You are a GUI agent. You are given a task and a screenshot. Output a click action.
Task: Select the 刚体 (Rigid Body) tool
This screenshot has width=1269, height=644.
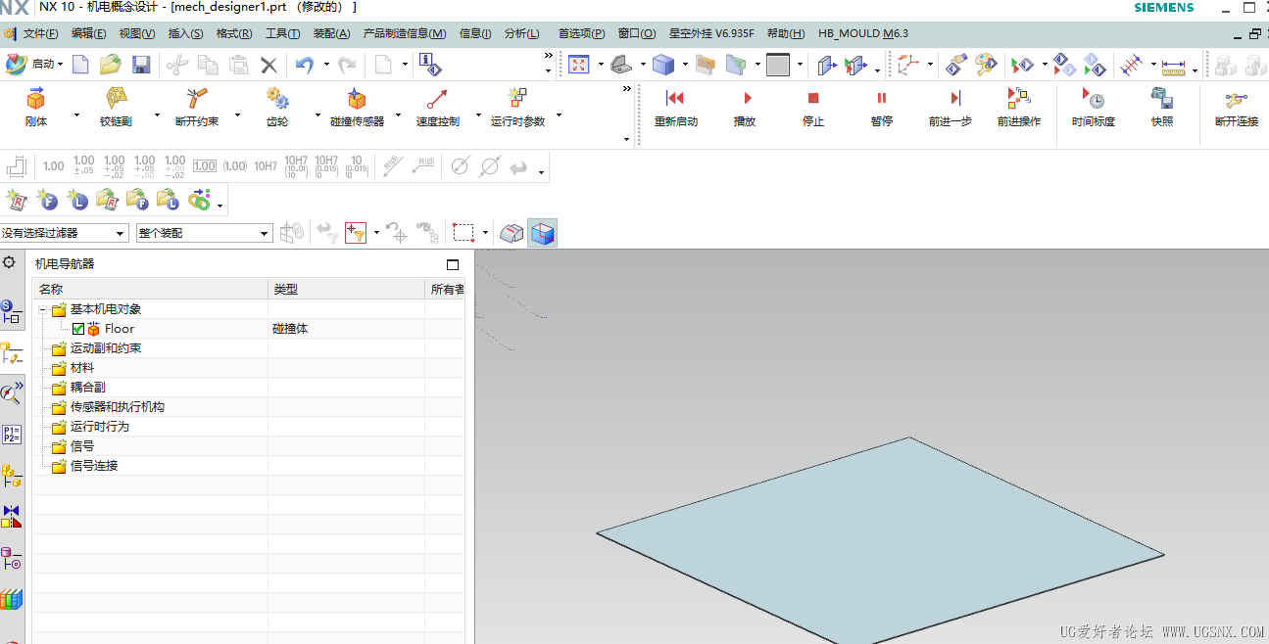click(36, 108)
